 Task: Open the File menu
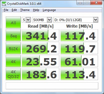point(6,10)
